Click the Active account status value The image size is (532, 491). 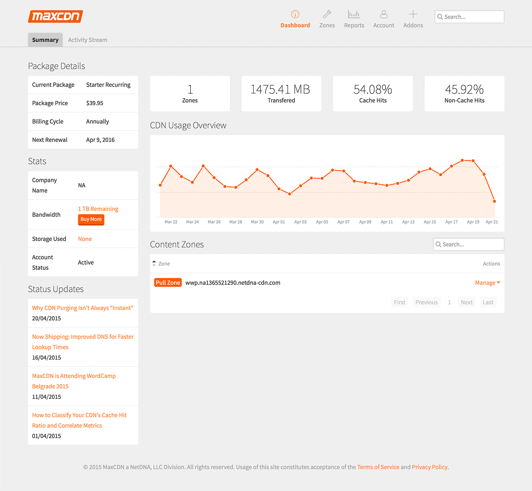point(86,263)
